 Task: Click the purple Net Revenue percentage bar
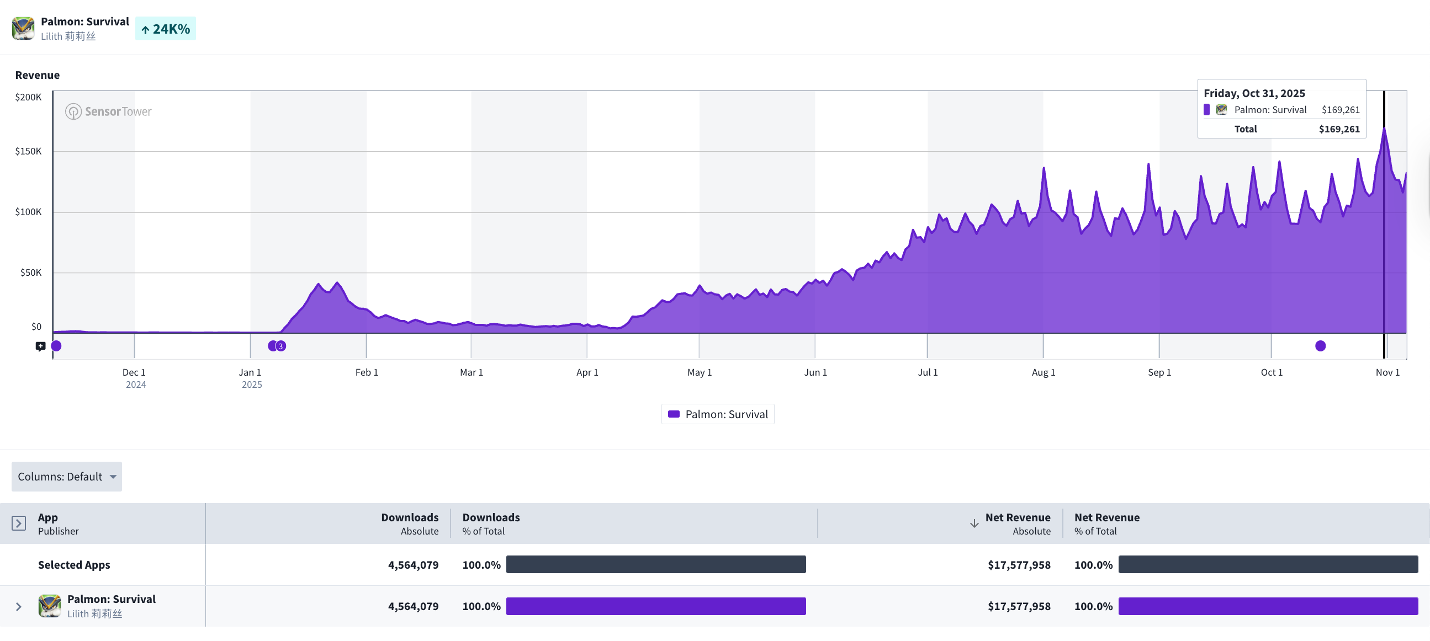(x=1268, y=606)
